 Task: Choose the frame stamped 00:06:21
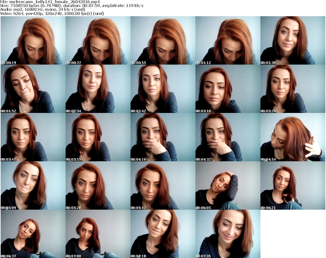293,185
